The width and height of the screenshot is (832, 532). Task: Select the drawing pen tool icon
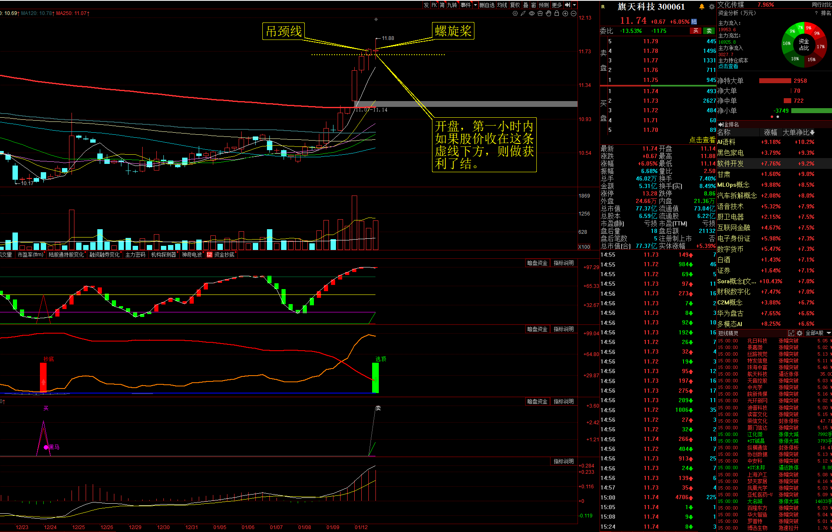[x=523, y=14]
